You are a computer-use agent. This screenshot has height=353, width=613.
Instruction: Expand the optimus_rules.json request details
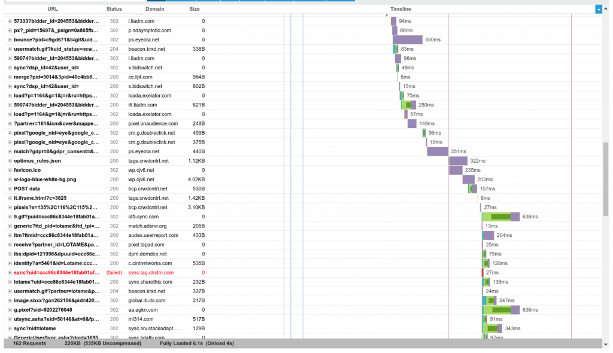[10, 161]
